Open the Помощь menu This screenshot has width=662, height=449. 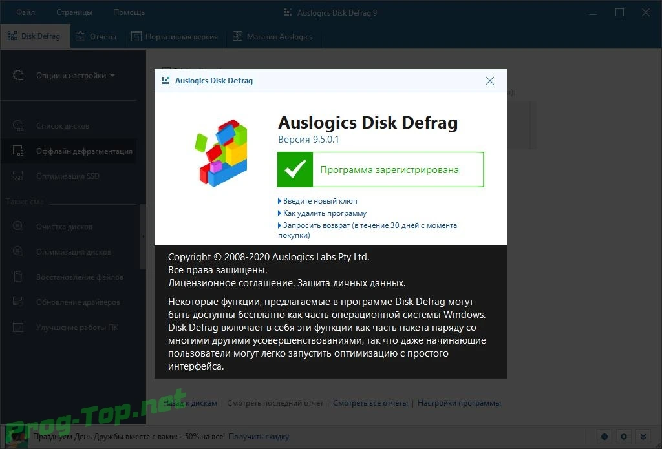tap(129, 12)
